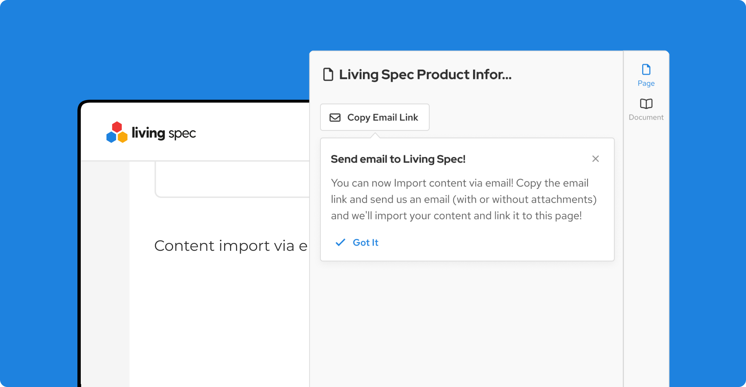The height and width of the screenshot is (387, 746).
Task: Click the empty outlined box above the heading
Action: point(231,179)
